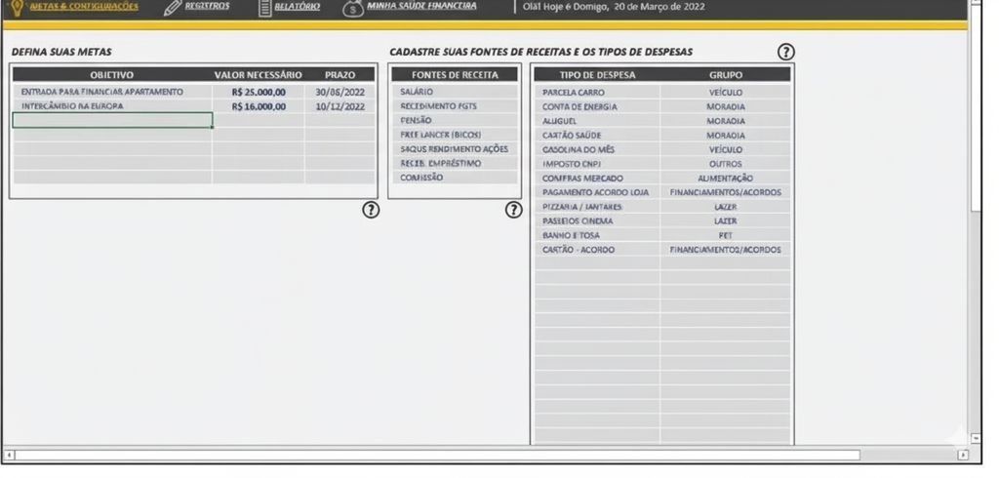The image size is (999, 478).
Task: Click the 10/12/2022 deadline cell
Action: [x=340, y=106]
